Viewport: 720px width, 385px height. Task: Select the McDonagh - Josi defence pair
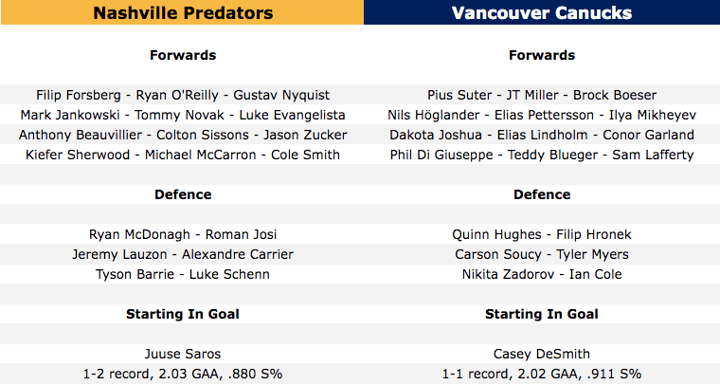tap(183, 234)
